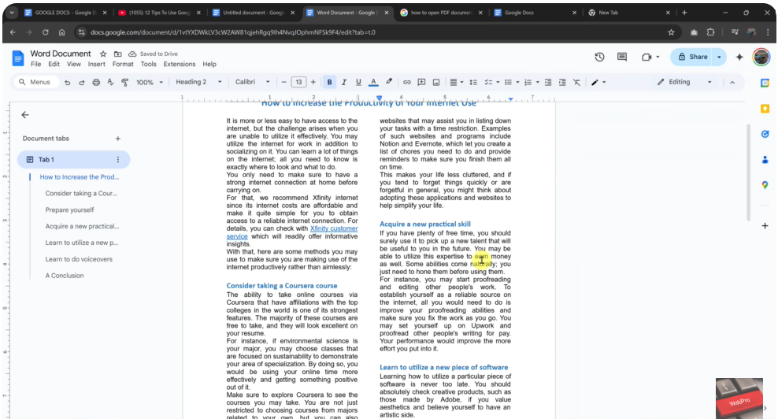Clear formatting from the selected text

(576, 83)
